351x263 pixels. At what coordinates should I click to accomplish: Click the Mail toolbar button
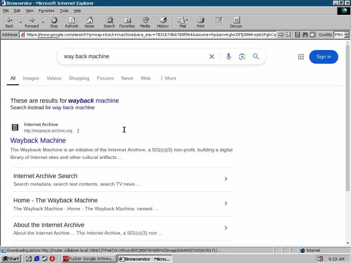(182, 22)
